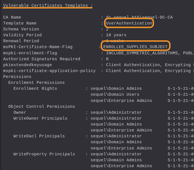Click the 'Template Name' label
The image size is (194, 170).
pos(20,23)
